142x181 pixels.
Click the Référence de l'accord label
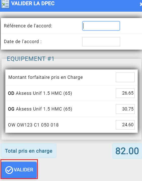pos(28,26)
